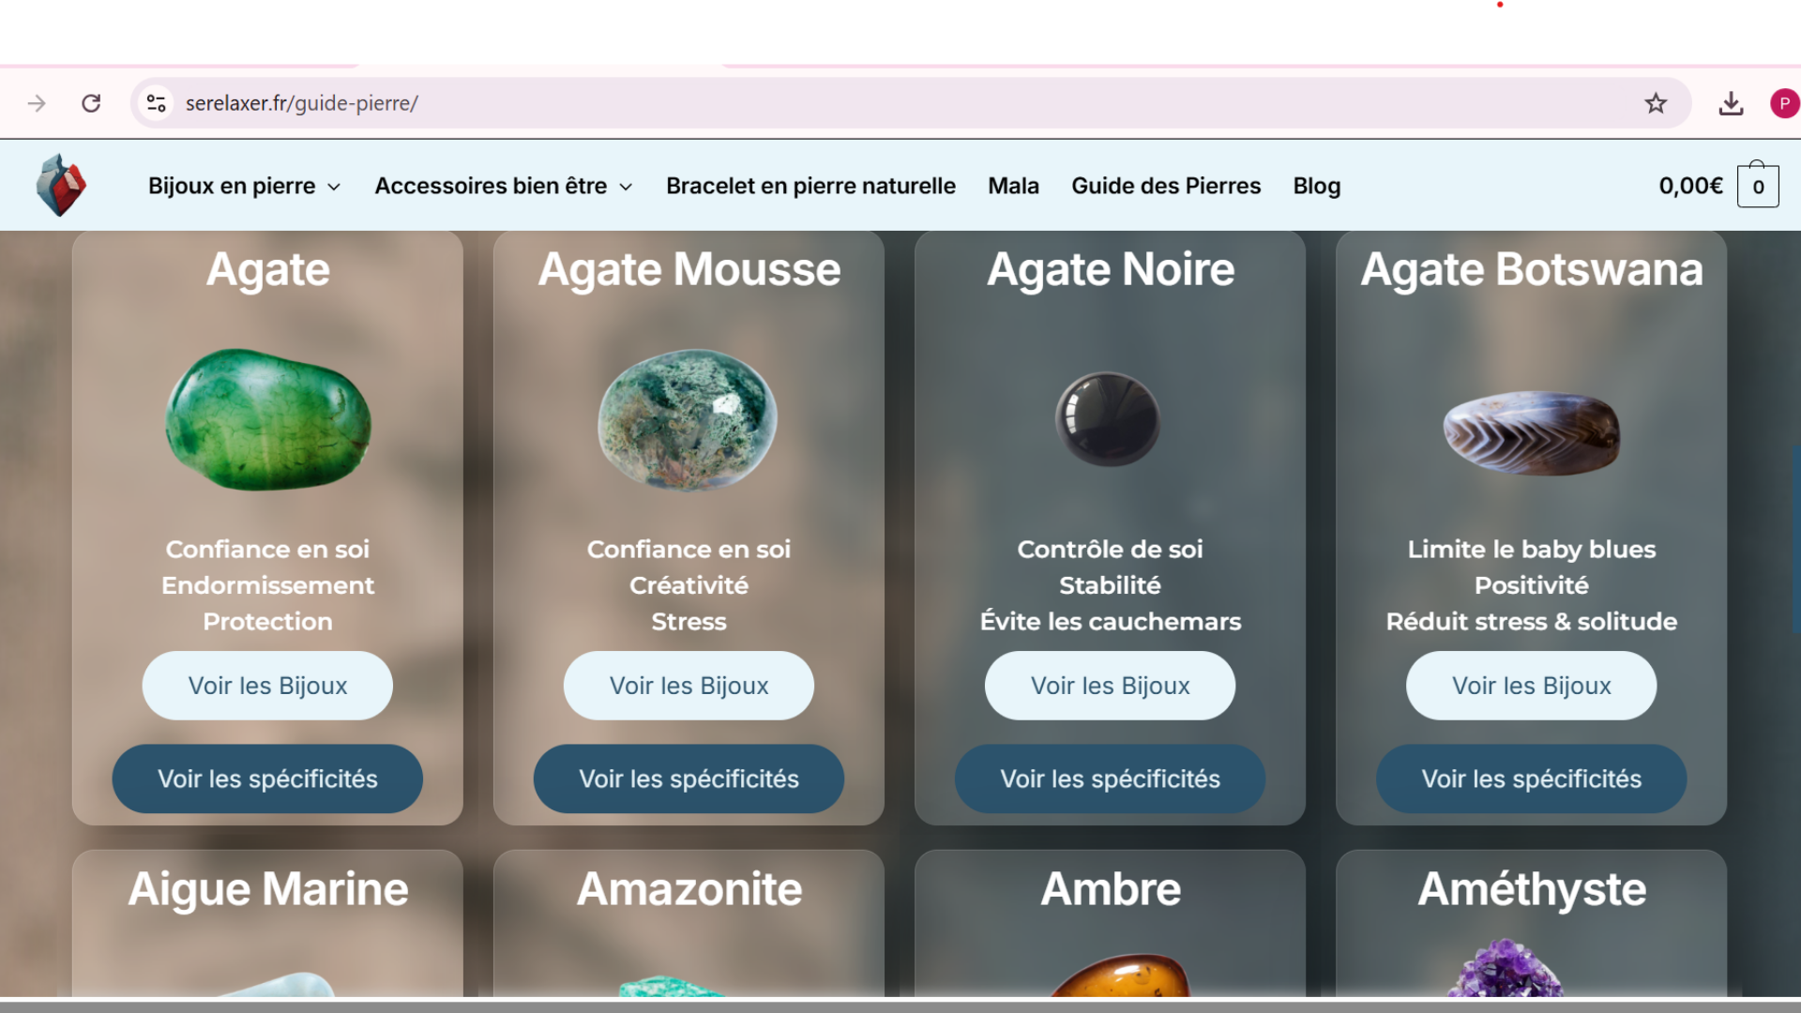Click the browser forward arrow

37,103
